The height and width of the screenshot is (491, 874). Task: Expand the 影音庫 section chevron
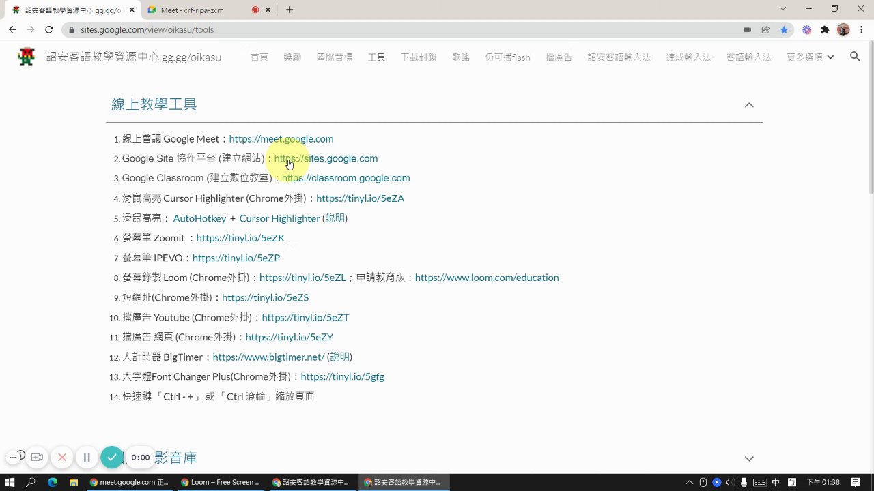(749, 458)
